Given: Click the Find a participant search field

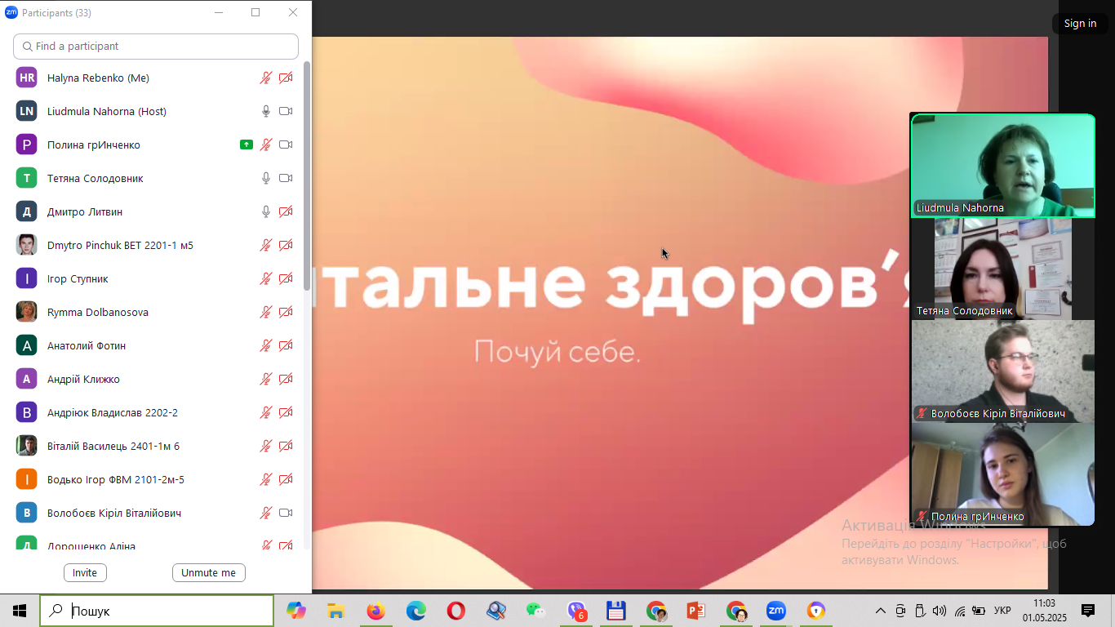Looking at the screenshot, I should 156,47.
